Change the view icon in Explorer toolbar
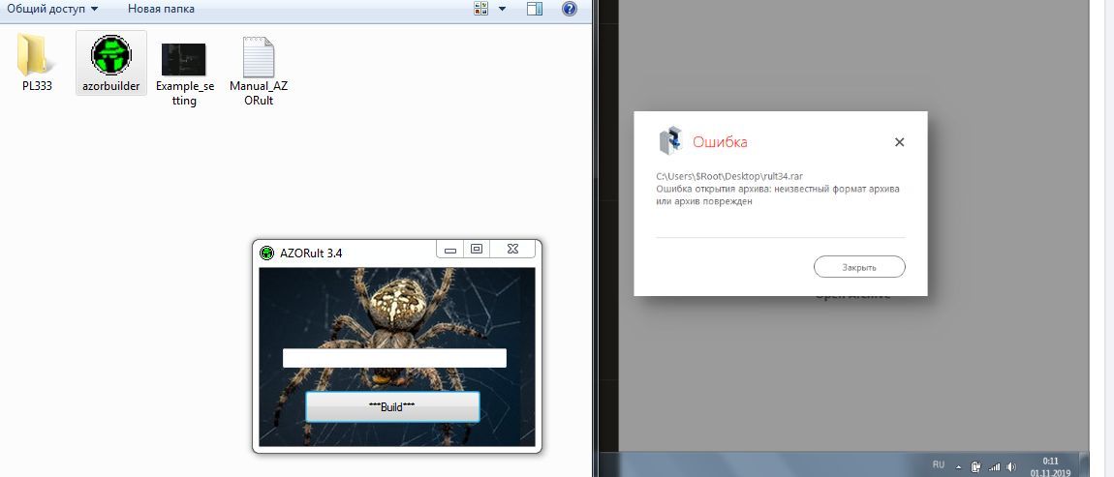Viewport: 1114px width, 477px height. coord(481,9)
